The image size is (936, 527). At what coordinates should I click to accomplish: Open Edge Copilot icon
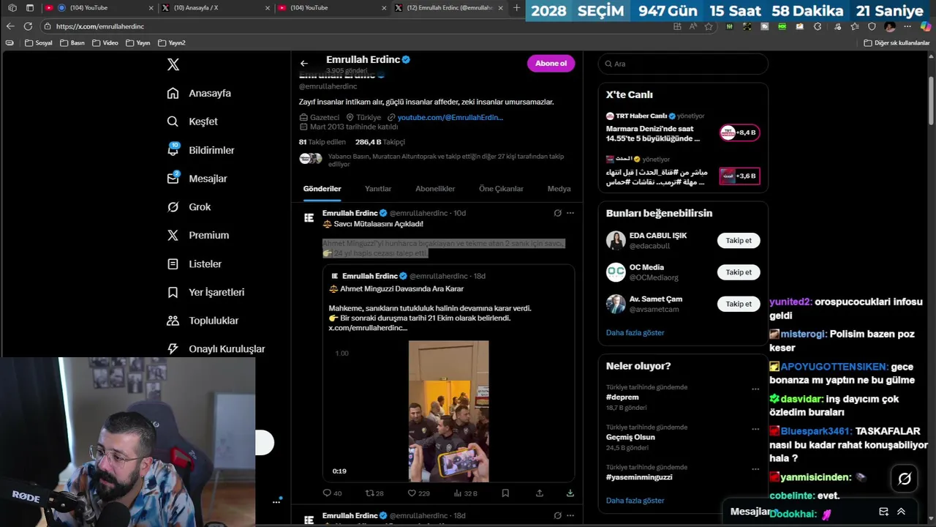pyautogui.click(x=925, y=26)
